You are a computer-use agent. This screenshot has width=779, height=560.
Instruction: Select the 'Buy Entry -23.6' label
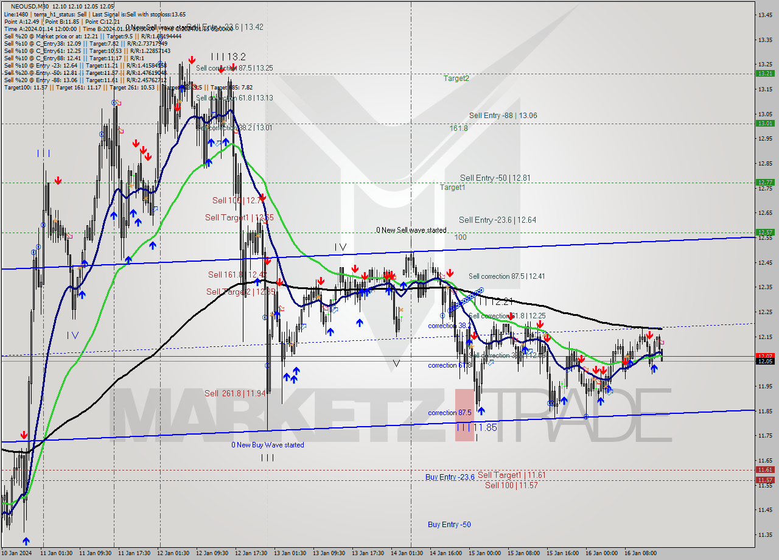tap(450, 477)
